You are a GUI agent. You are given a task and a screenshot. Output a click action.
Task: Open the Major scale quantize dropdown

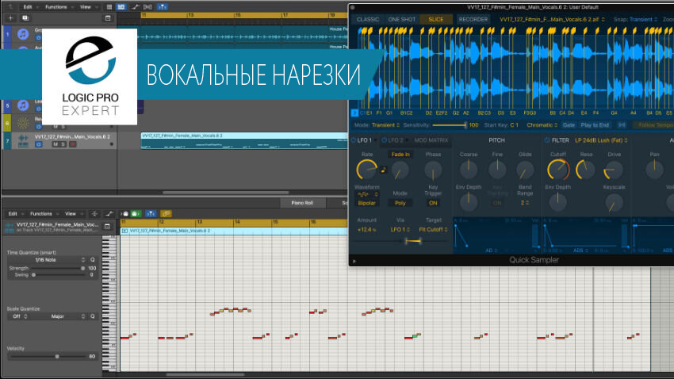click(x=59, y=316)
